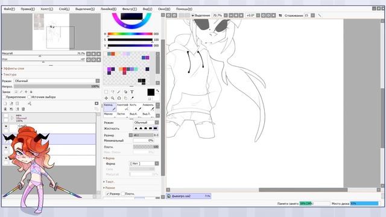Click the navigator canvas thumbnail

(51, 31)
